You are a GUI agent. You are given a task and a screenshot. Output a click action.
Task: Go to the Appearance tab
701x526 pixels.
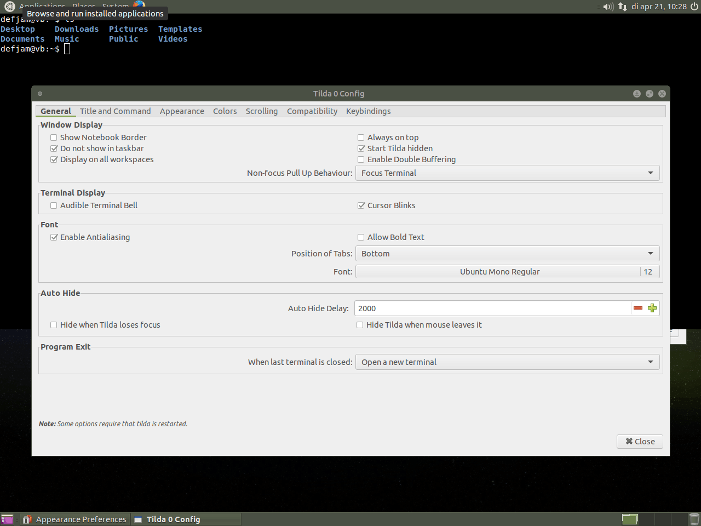[x=182, y=111]
